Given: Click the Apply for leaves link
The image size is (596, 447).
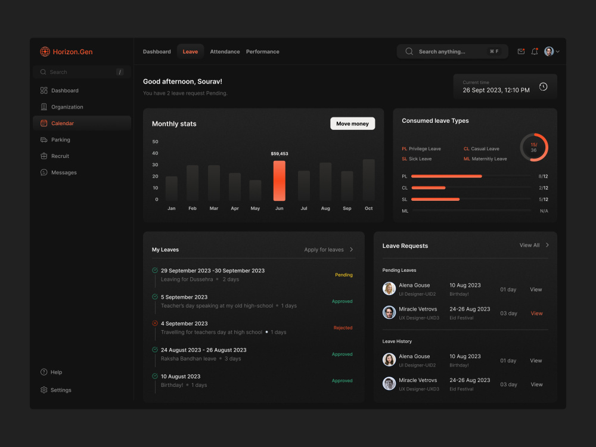Looking at the screenshot, I should coord(324,249).
